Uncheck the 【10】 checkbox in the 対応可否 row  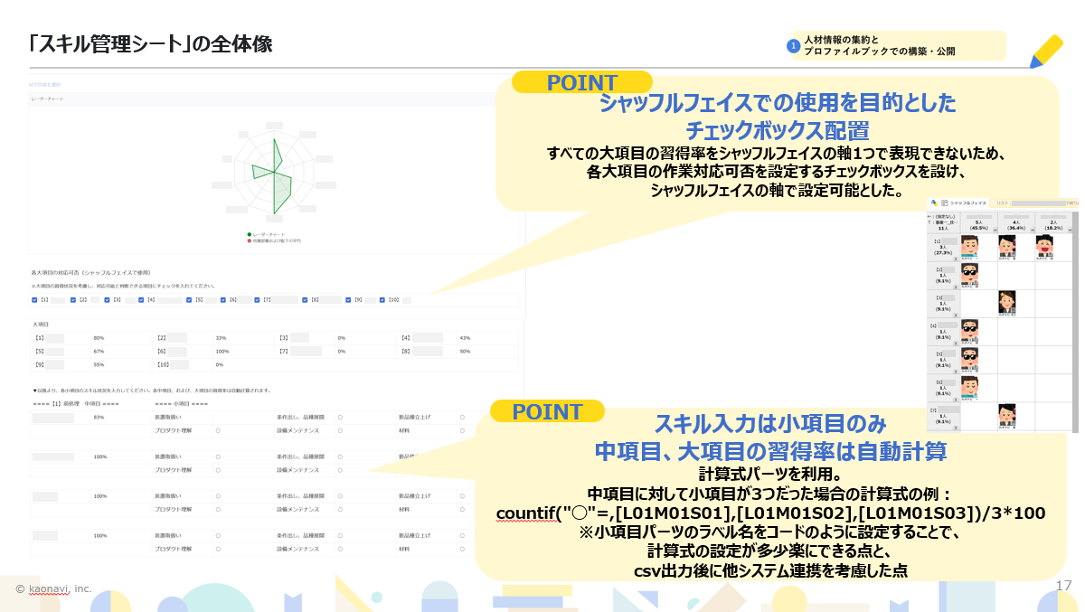[383, 298]
